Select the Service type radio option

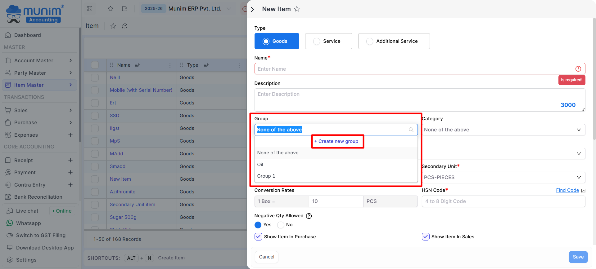click(317, 41)
